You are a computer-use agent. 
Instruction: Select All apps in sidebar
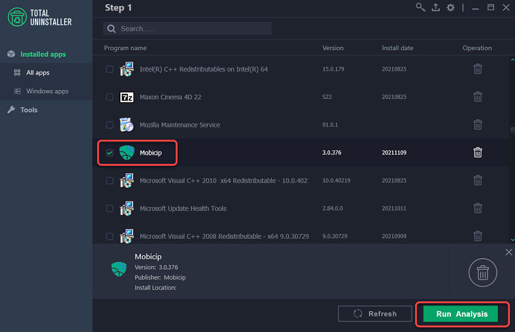point(38,73)
